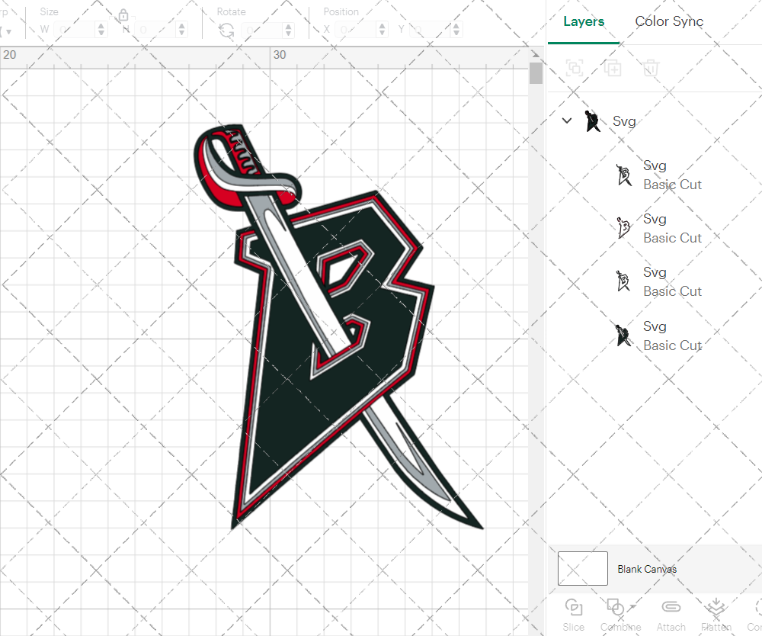Click the Position X input field
The height and width of the screenshot is (636, 762).
[x=356, y=30]
